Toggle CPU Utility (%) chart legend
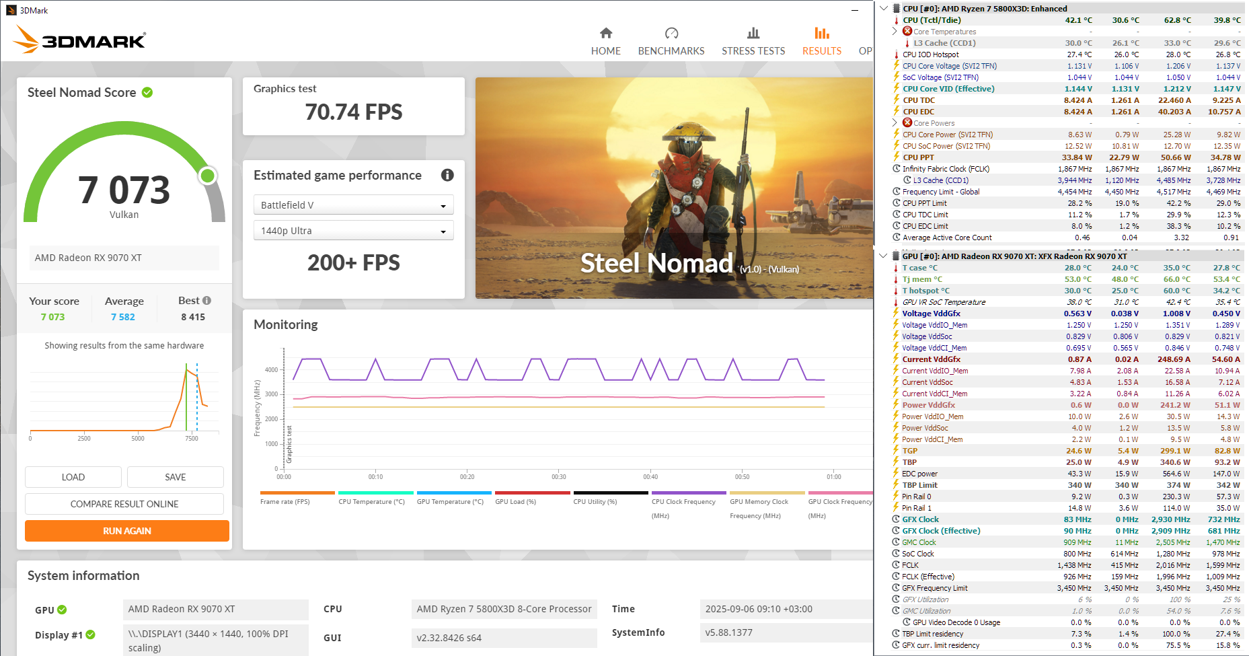 [x=610, y=499]
